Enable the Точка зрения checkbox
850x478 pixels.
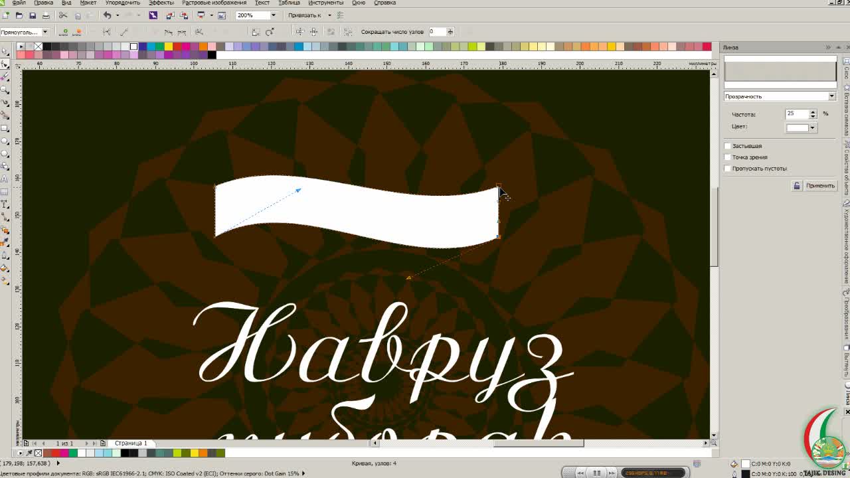click(x=728, y=157)
